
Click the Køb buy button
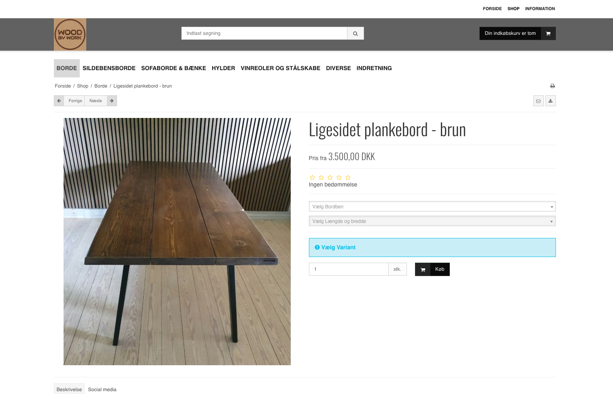tap(432, 270)
